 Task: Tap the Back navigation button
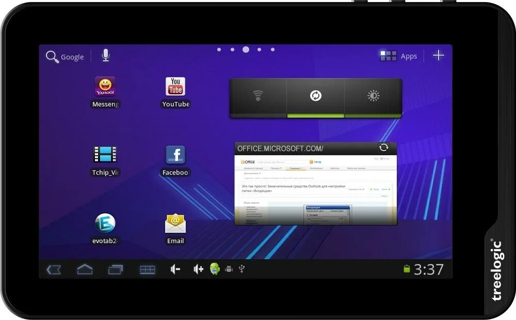tap(54, 269)
